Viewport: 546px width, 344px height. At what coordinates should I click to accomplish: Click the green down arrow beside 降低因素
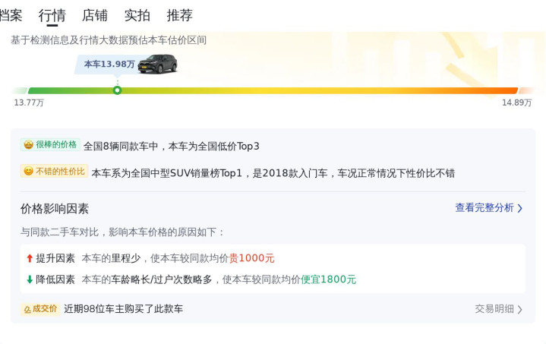coord(30,279)
